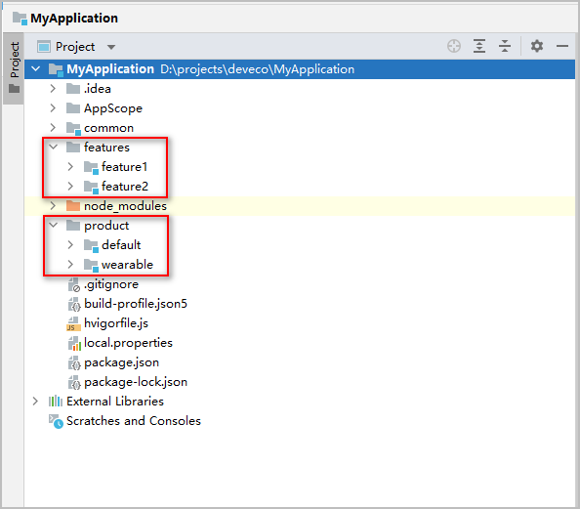580x509 pixels.
Task: Click the locate-file crosshair icon
Action: click(454, 46)
